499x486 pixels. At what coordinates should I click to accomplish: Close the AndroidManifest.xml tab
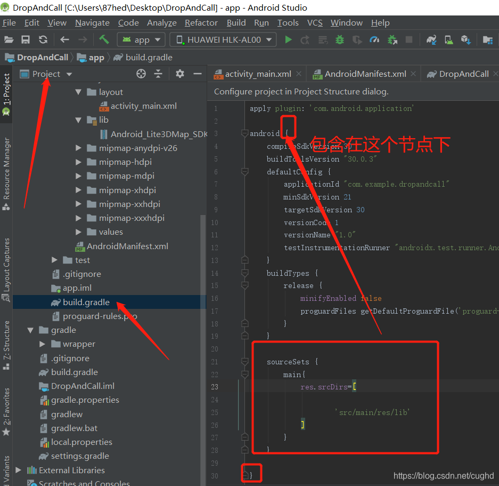point(413,74)
